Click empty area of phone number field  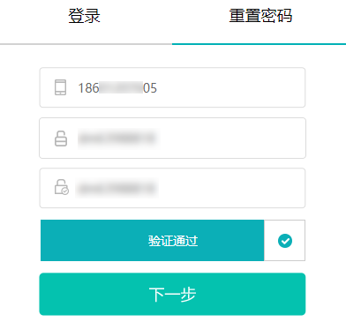click(231, 87)
